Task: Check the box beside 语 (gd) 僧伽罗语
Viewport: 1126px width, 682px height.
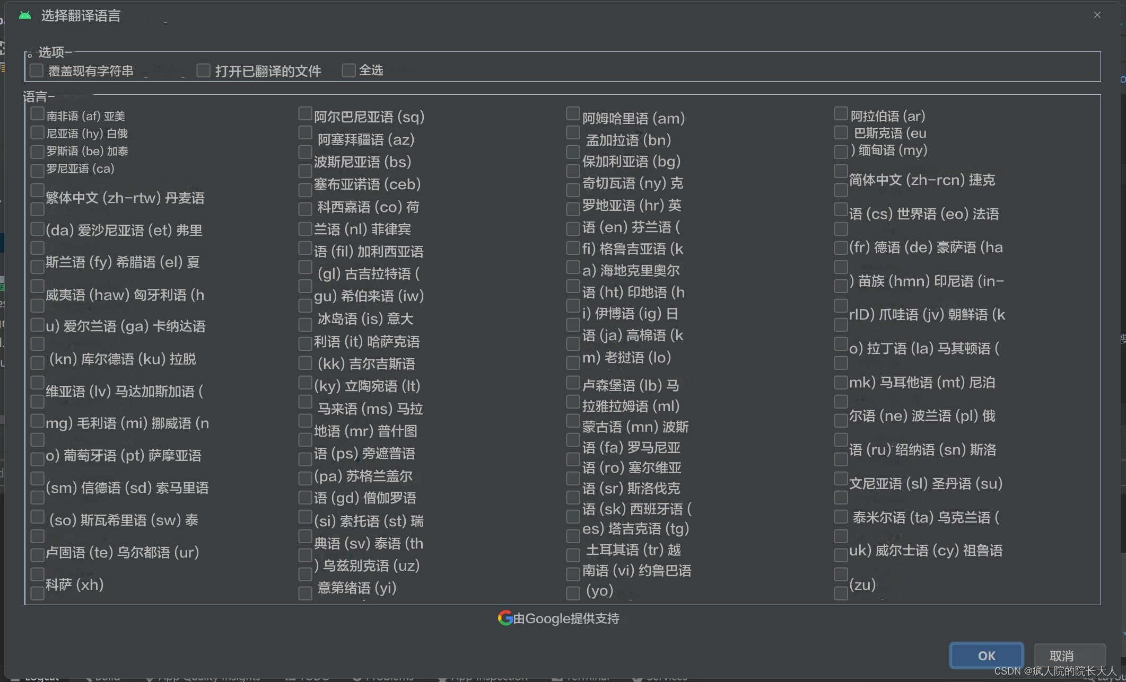Action: coord(305,497)
